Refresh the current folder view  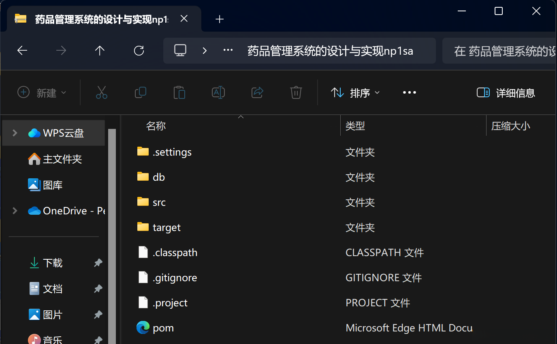(x=139, y=51)
